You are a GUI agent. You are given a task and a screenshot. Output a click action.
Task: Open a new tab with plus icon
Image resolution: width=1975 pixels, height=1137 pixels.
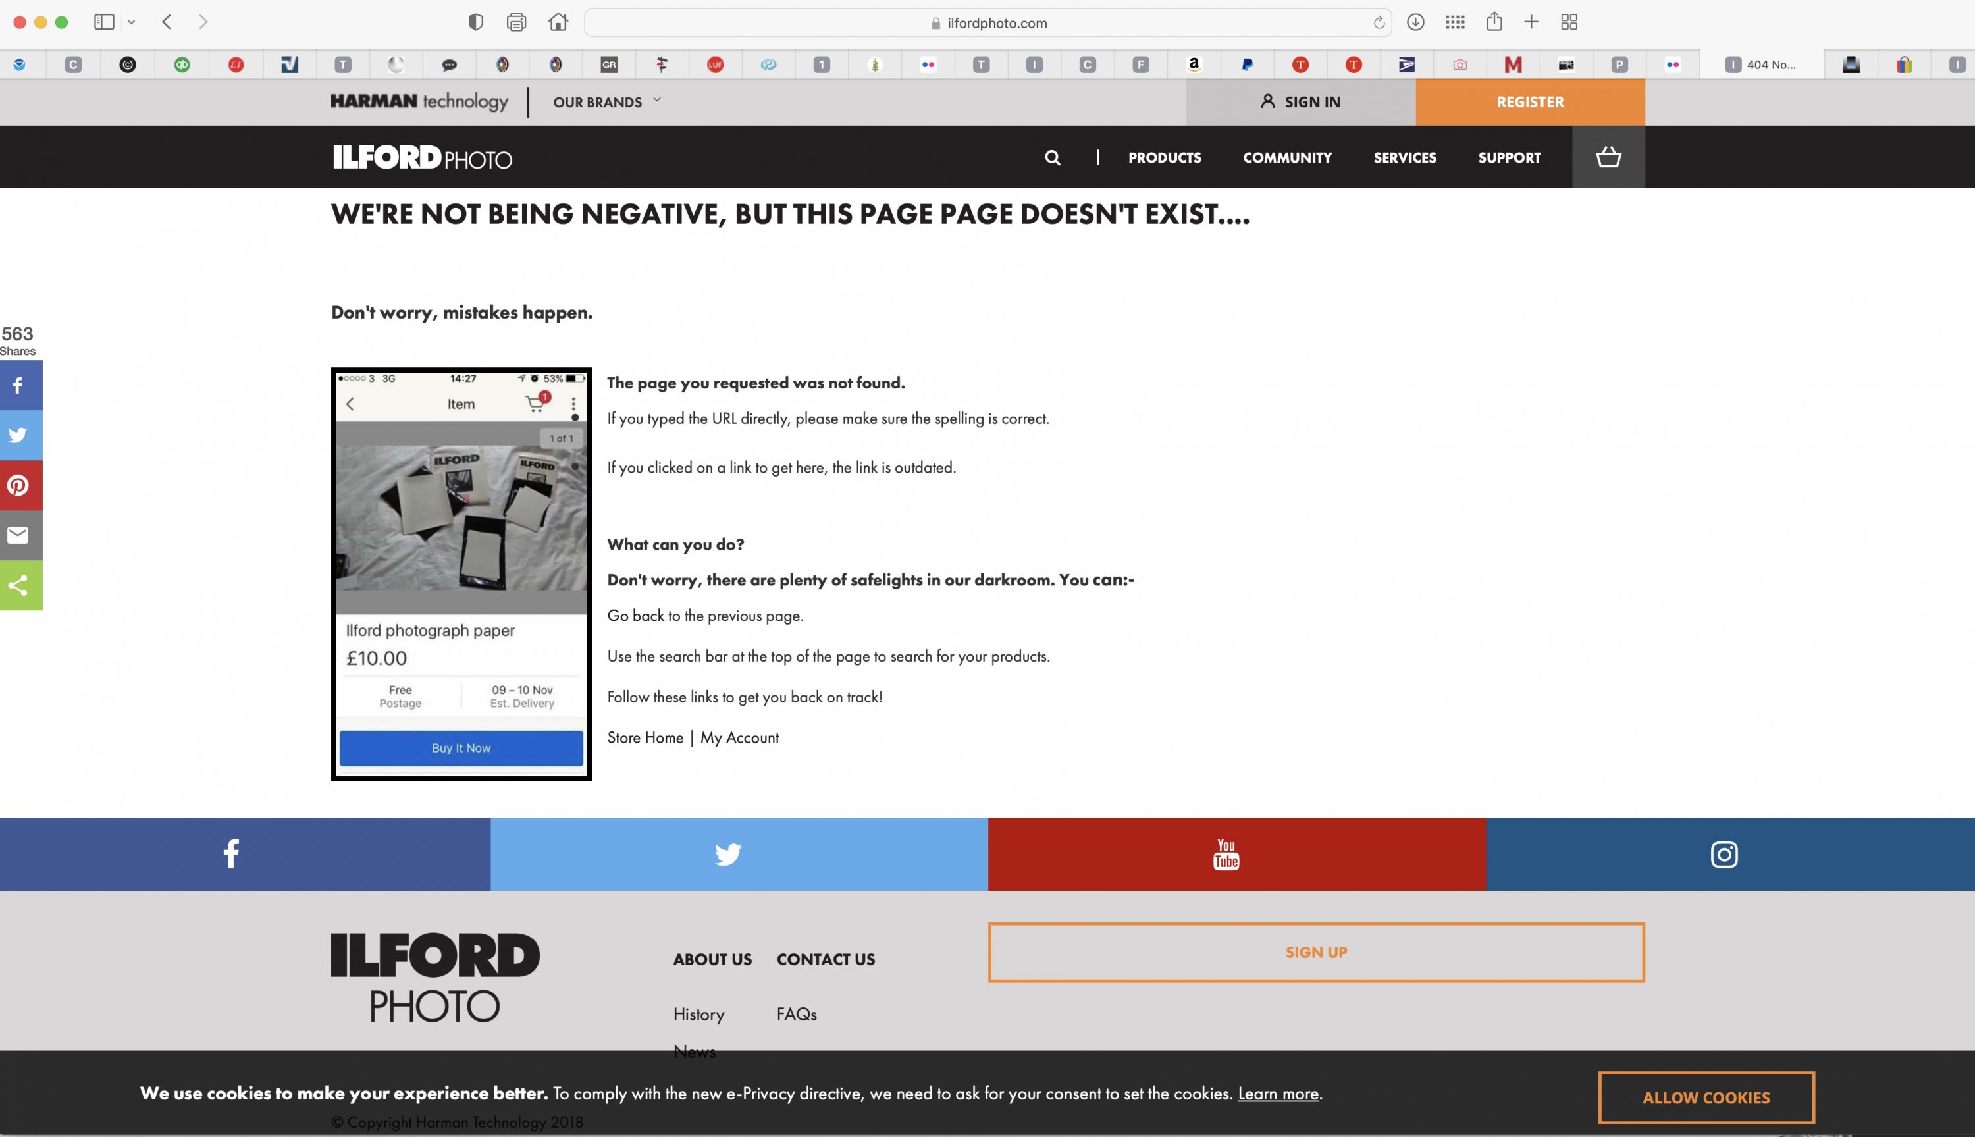1531,22
